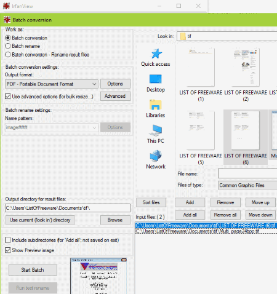
Task: Close the IrfanView main window
Action: click(198, 6)
